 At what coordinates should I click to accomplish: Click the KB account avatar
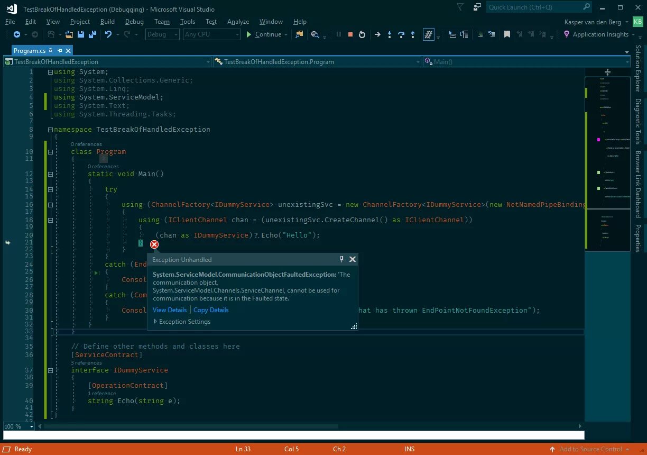638,22
